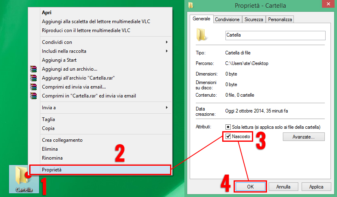337x197 pixels.
Task: Click the folder name field containing Cartella
Action: click(x=275, y=35)
